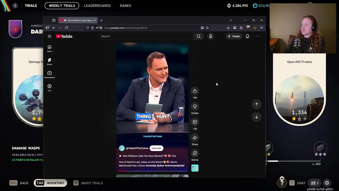Click Back in the game's bottom bar

[x=19, y=183]
